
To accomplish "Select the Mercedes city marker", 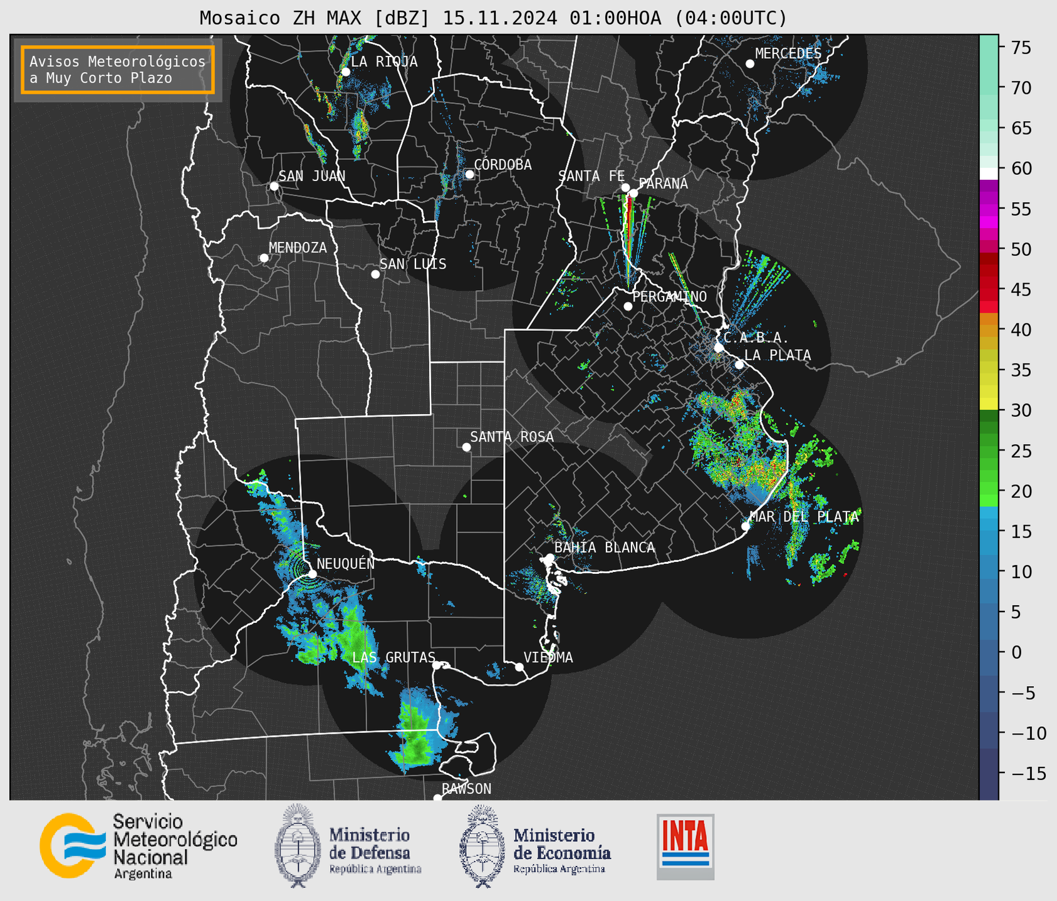I will pyautogui.click(x=749, y=64).
